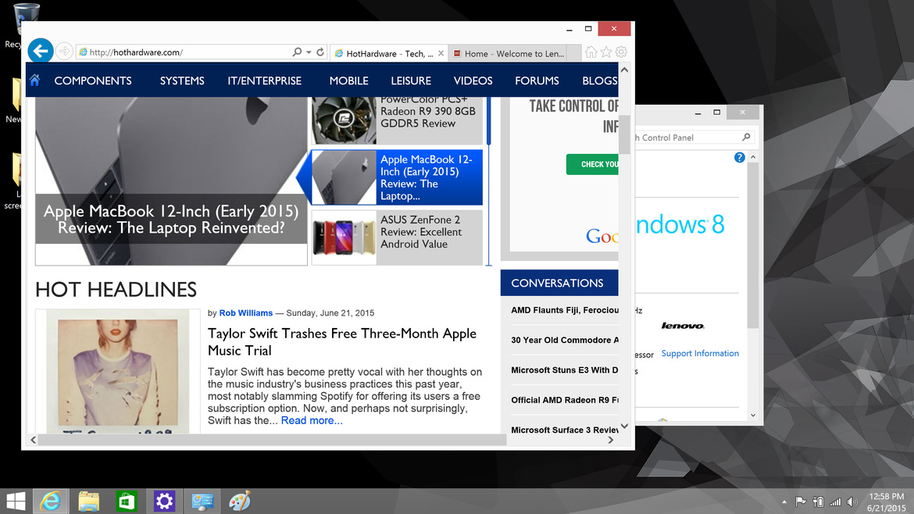Viewport: 914px width, 514px height.
Task: Click the PowerColor Radeon R9 390 fan thumbnail
Action: coord(344,120)
